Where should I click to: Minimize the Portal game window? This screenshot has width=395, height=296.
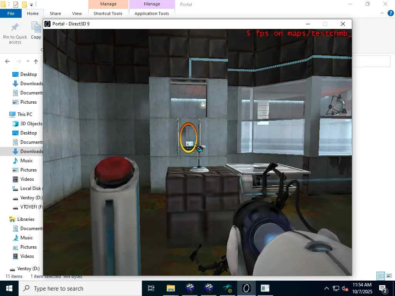[x=307, y=24]
